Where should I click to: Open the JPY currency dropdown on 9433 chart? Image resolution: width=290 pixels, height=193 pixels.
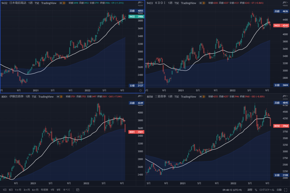[285, 3]
